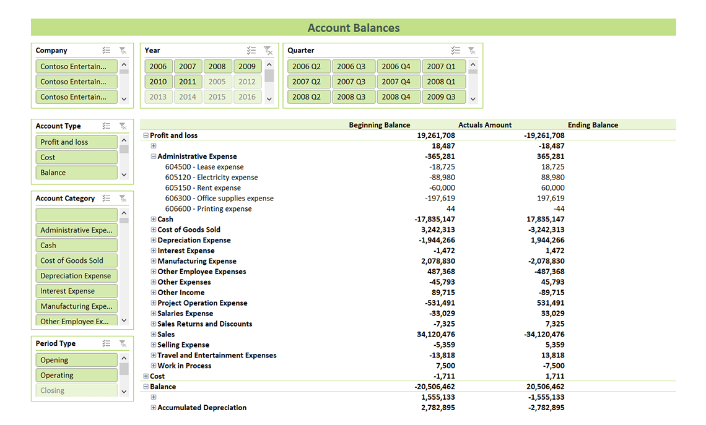Select greyed-out year 2005
This screenshot has height=425, width=706.
coord(217,82)
